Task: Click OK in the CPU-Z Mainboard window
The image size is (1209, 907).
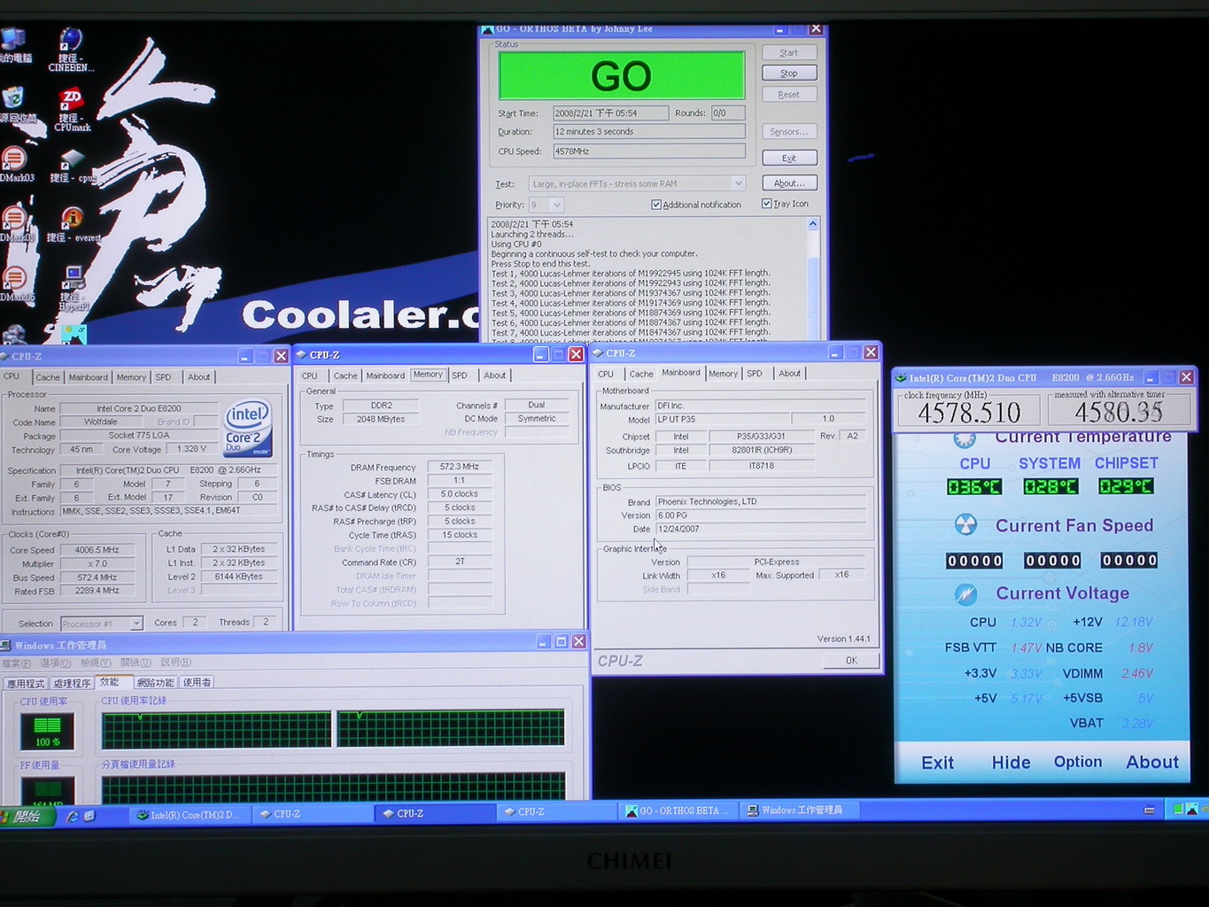Action: 851,660
